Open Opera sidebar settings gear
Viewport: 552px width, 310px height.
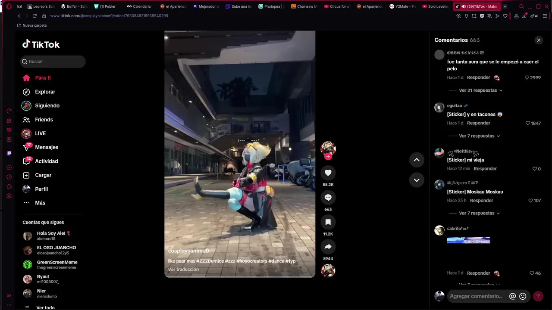point(9,196)
